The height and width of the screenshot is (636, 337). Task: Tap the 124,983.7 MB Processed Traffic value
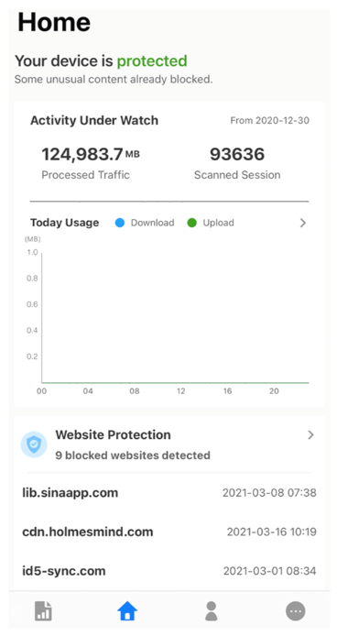(91, 155)
